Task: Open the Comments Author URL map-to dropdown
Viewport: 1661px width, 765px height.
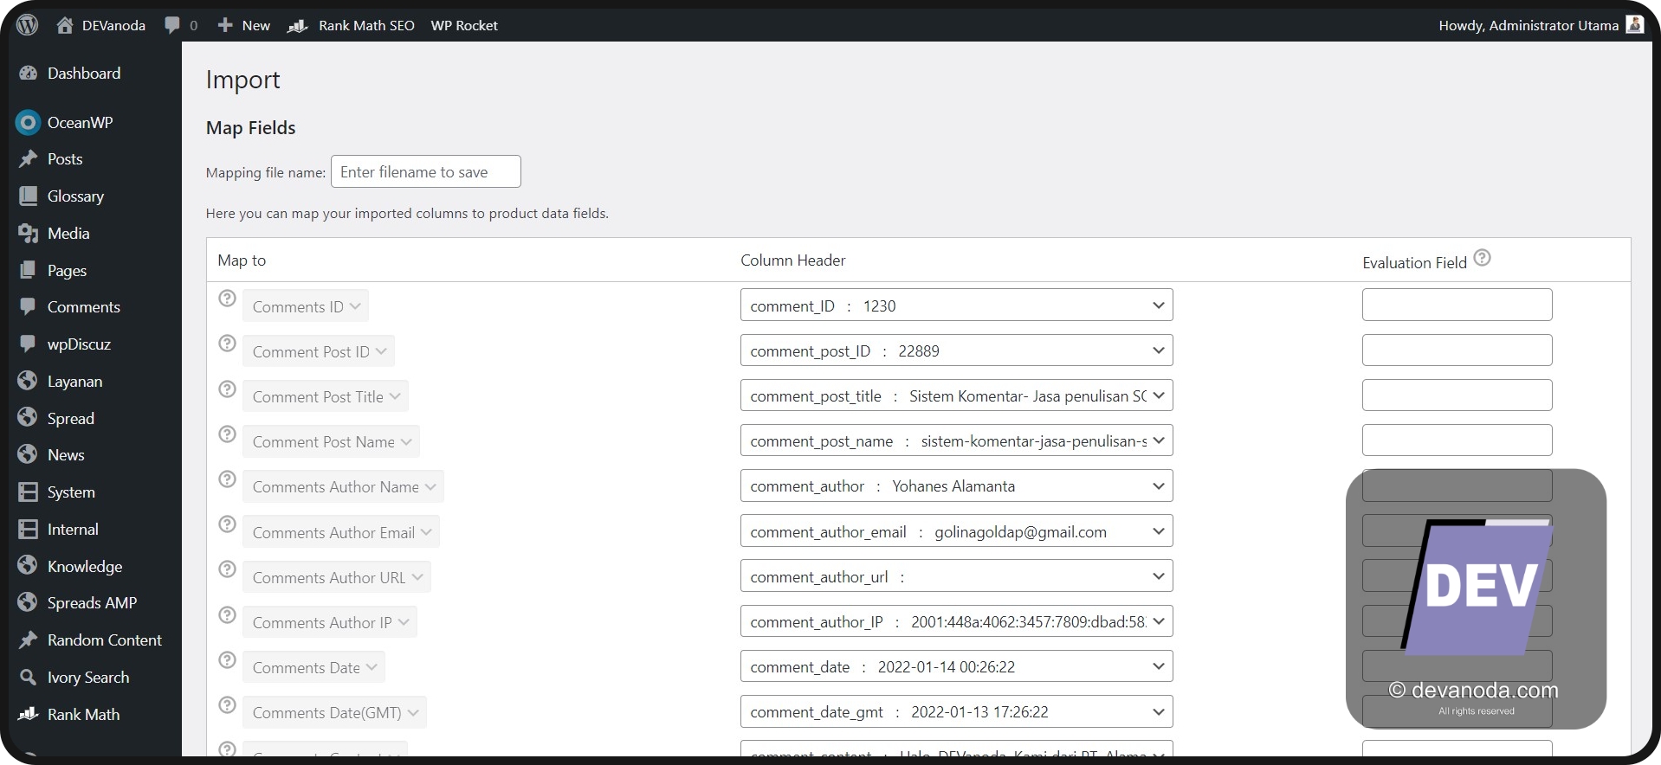Action: click(337, 577)
